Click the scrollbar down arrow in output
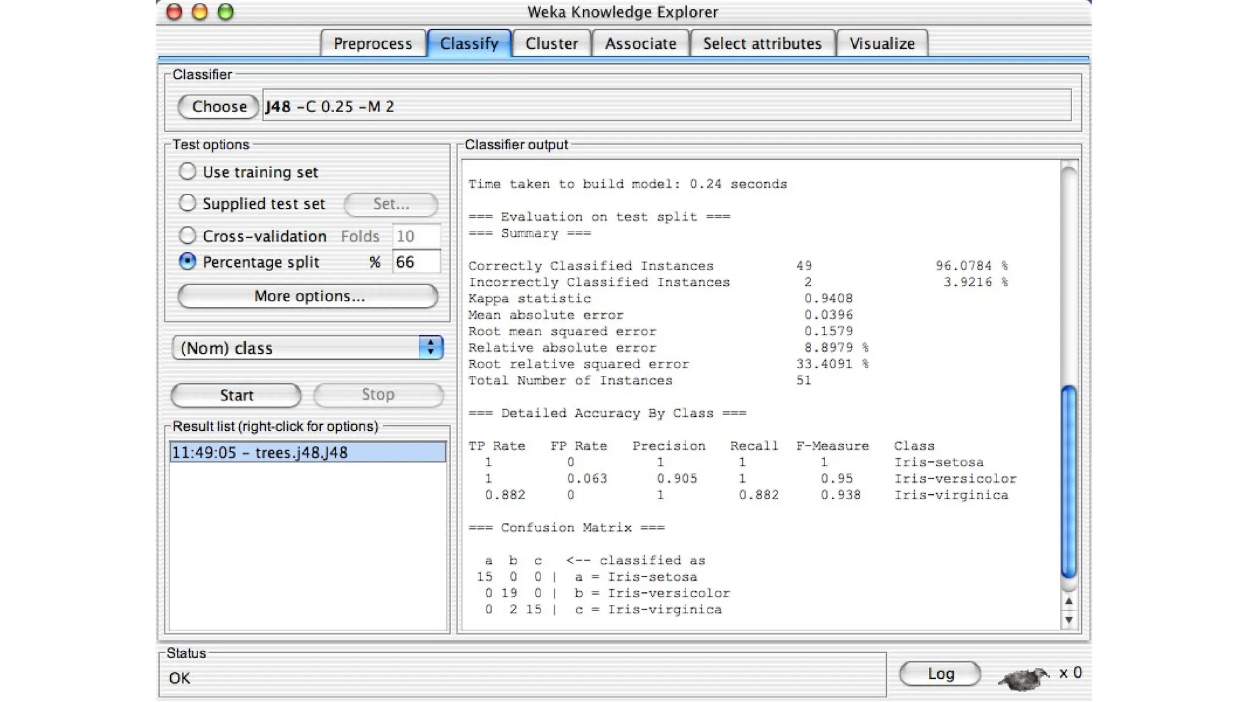This screenshot has height=702, width=1249. tap(1068, 620)
